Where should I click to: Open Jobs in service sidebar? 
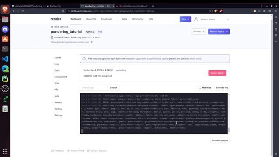(x=57, y=96)
